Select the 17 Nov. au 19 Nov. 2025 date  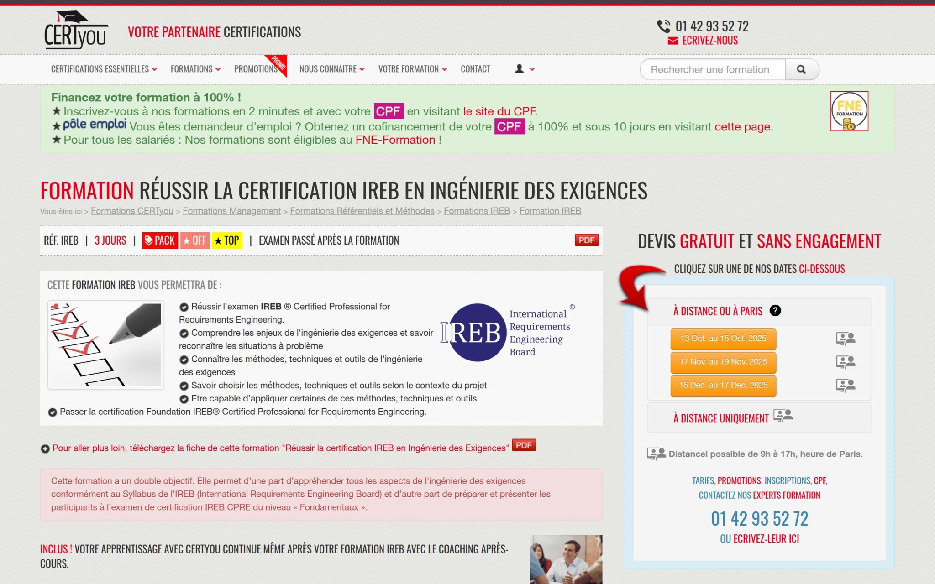tap(723, 362)
